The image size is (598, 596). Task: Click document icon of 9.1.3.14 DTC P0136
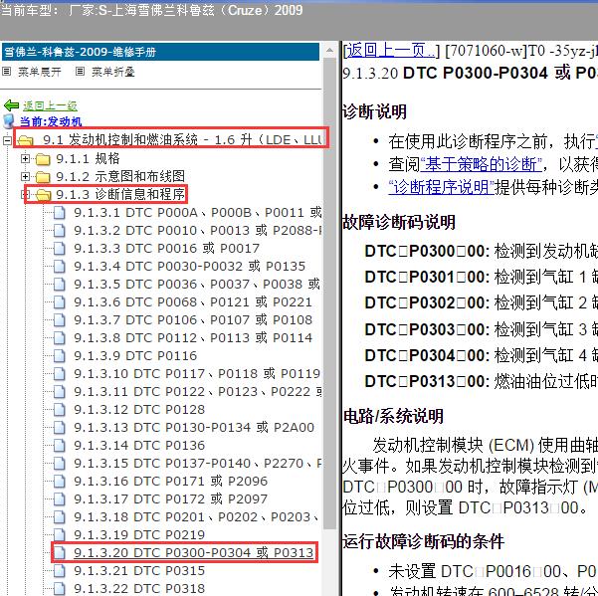(59, 446)
